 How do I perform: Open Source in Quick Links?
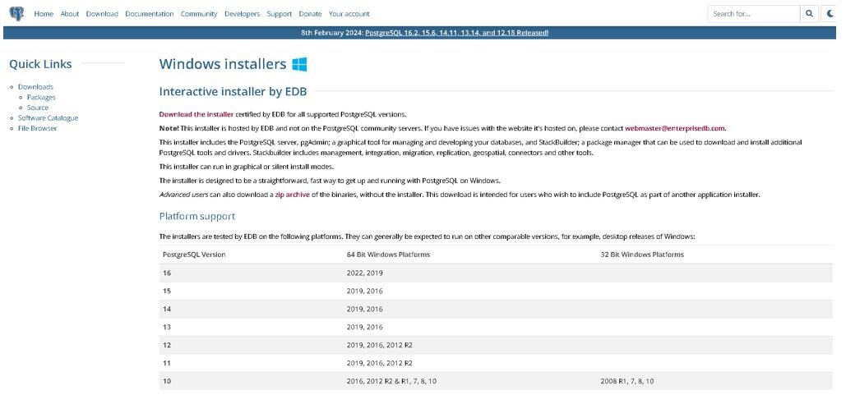pos(38,108)
